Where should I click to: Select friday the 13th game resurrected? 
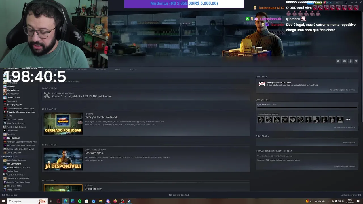click(x=21, y=112)
